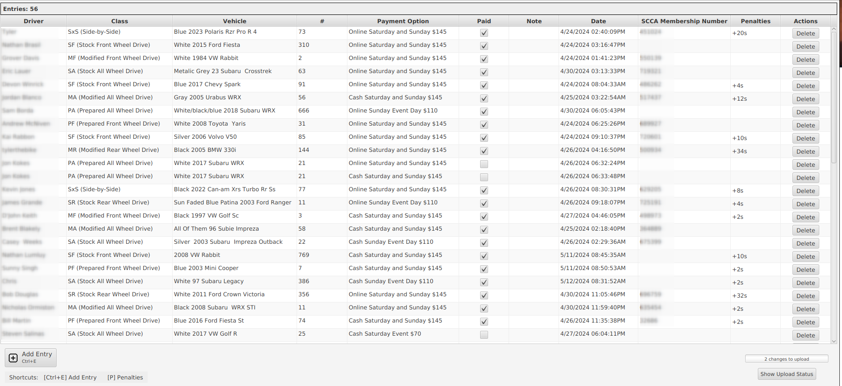
Task: Delete the Blue 2017 Chevy Spark entry
Action: (x=806, y=86)
